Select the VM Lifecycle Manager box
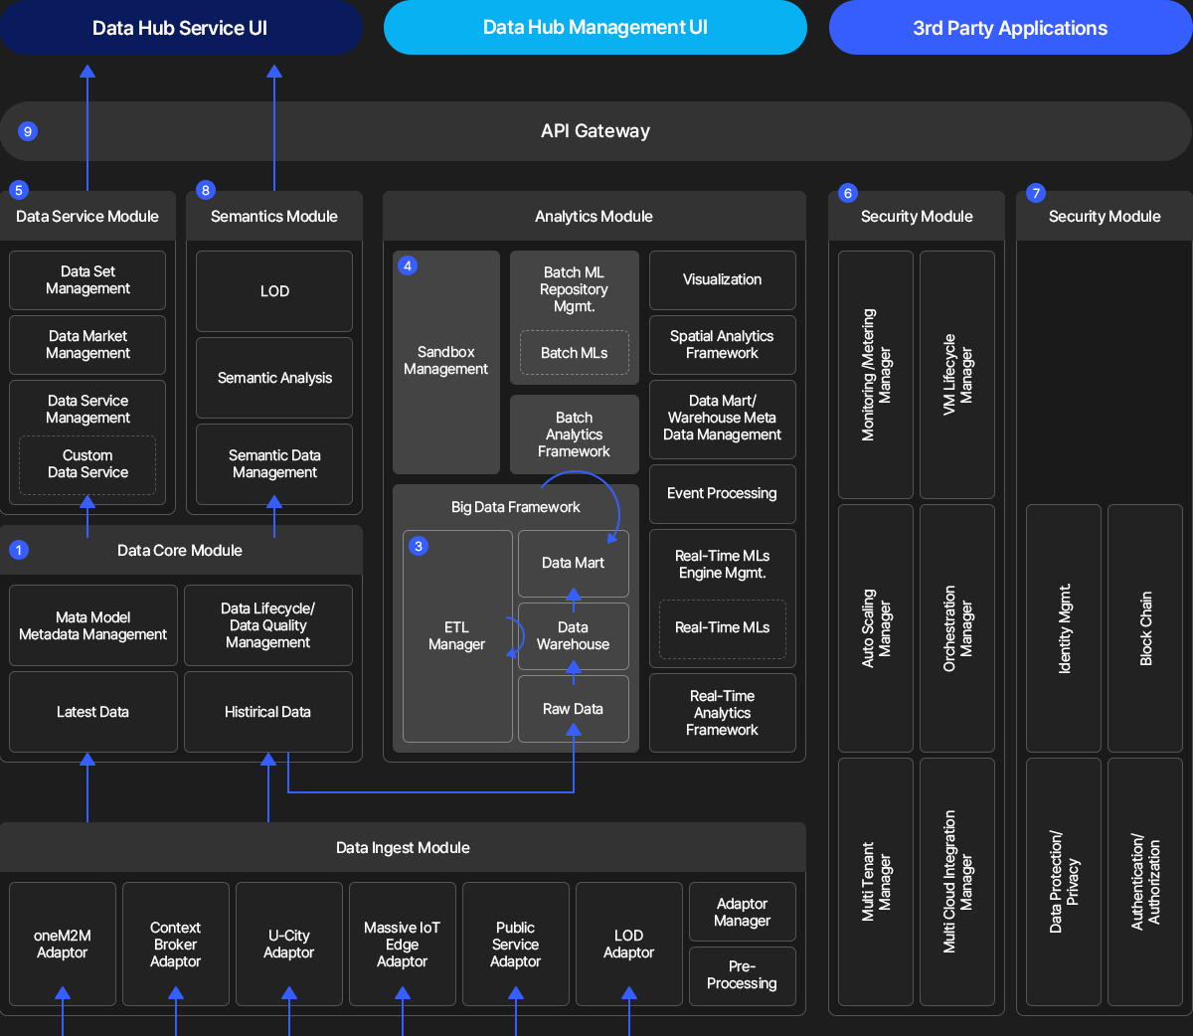The width and height of the screenshot is (1193, 1036). coord(957,375)
